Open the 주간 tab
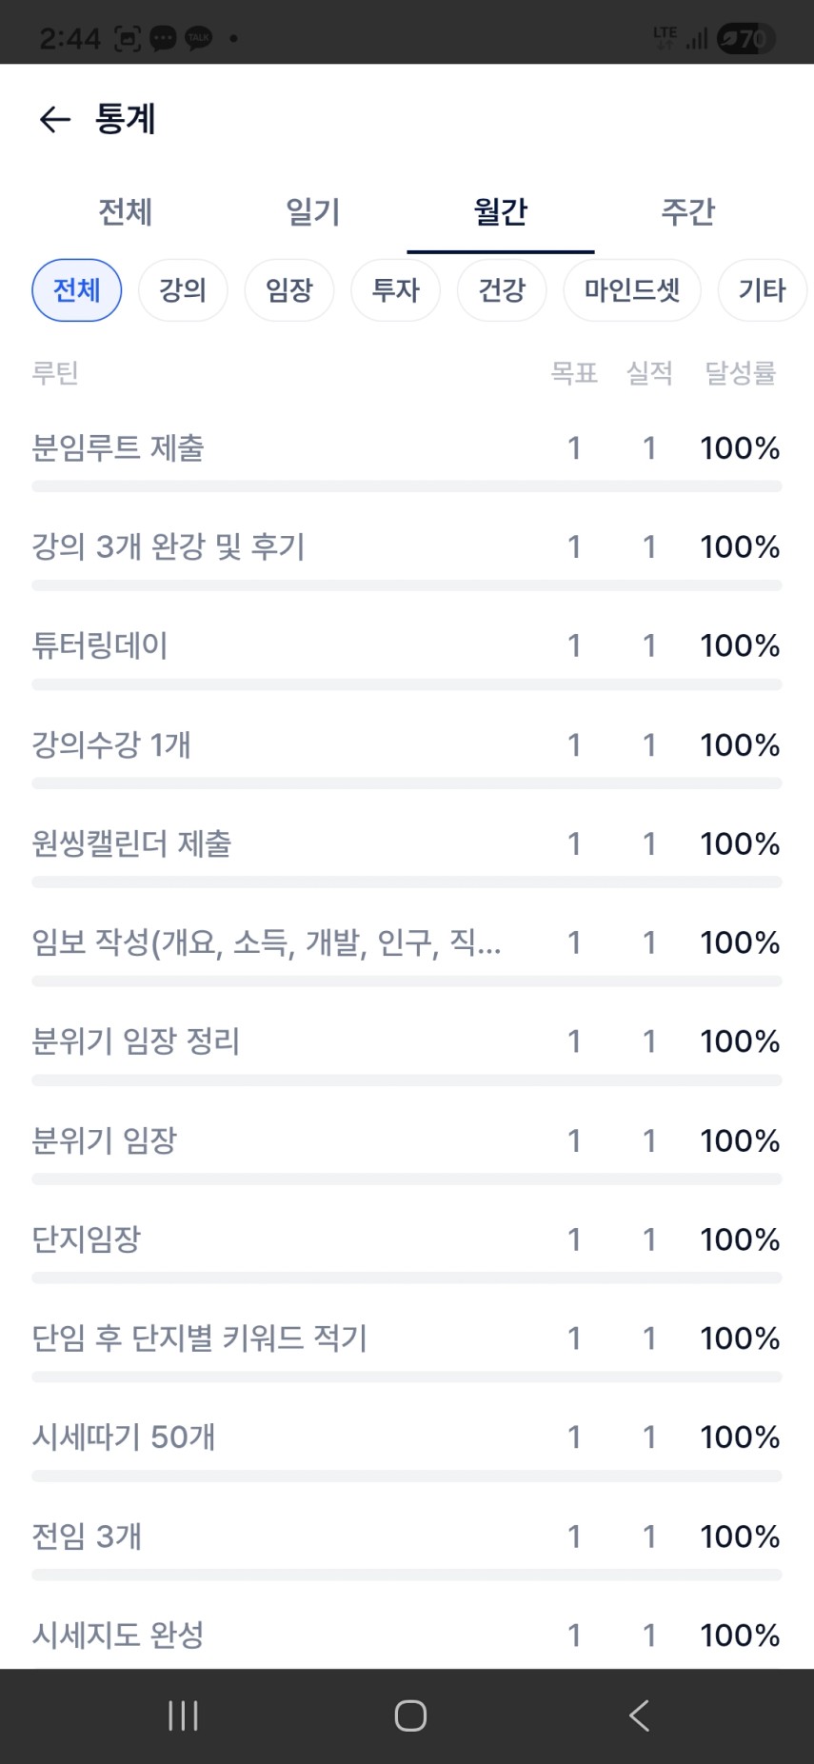This screenshot has width=814, height=1764. point(687,211)
